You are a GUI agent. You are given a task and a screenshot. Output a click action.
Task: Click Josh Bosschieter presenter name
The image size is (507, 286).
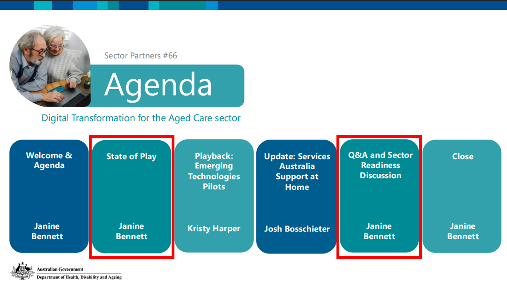tap(297, 229)
